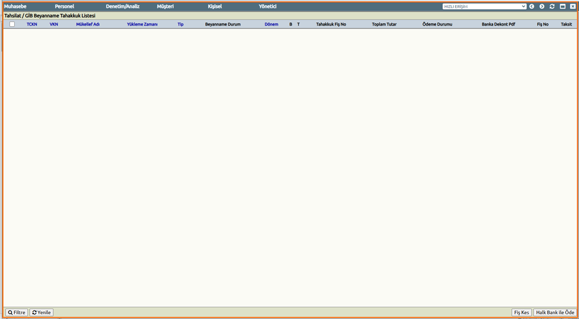Sort by Mükellef Adı column
579x319 pixels.
[88, 24]
